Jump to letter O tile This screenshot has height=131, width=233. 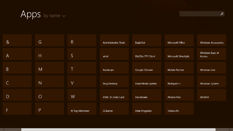(50, 95)
